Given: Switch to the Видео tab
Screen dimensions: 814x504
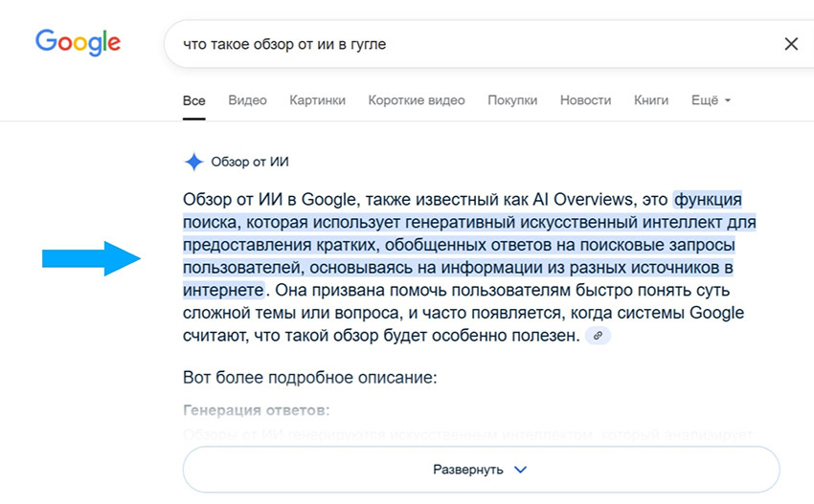Looking at the screenshot, I should point(248,100).
